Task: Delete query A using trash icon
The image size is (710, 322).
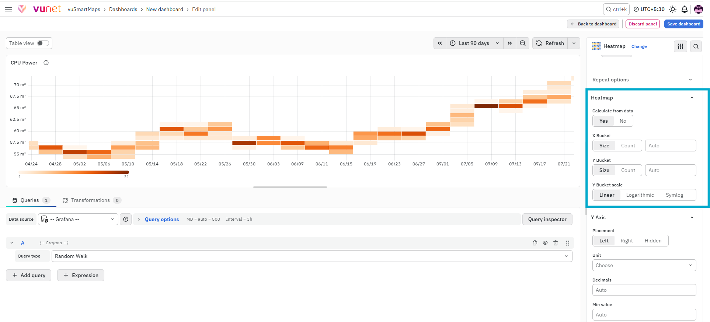Action: point(556,243)
